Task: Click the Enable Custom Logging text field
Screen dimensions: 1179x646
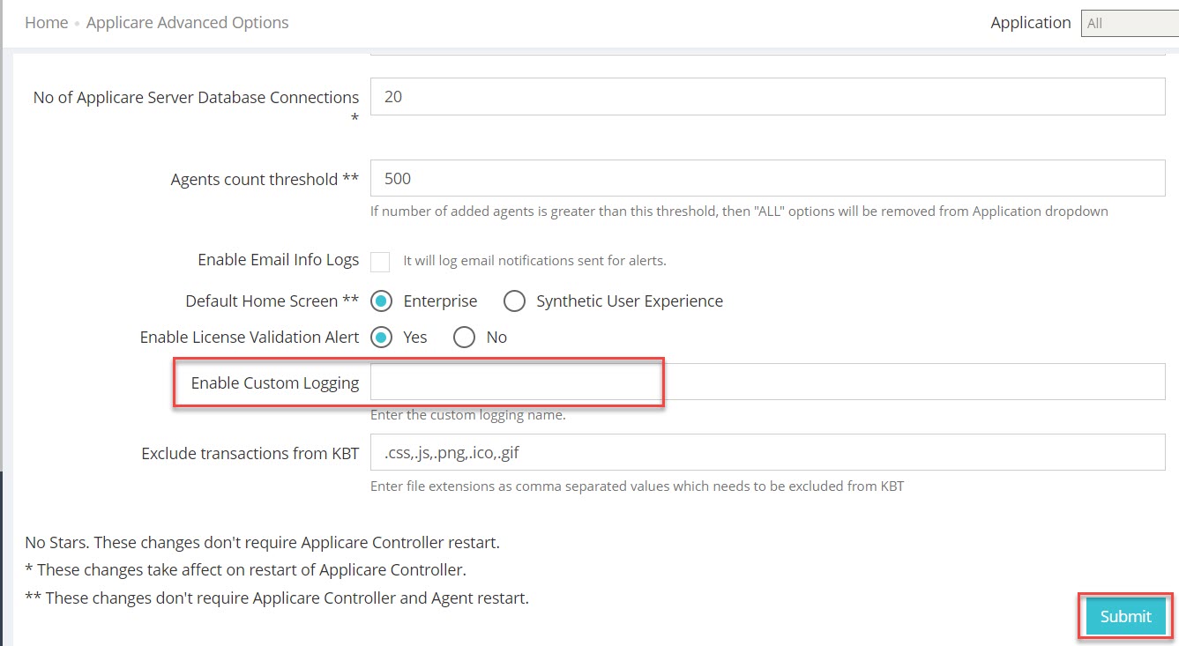Action: [x=767, y=382]
